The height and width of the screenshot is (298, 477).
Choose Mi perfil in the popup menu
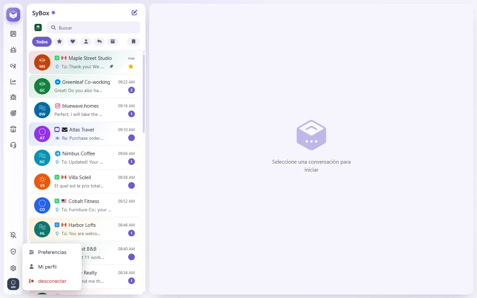coord(52,267)
